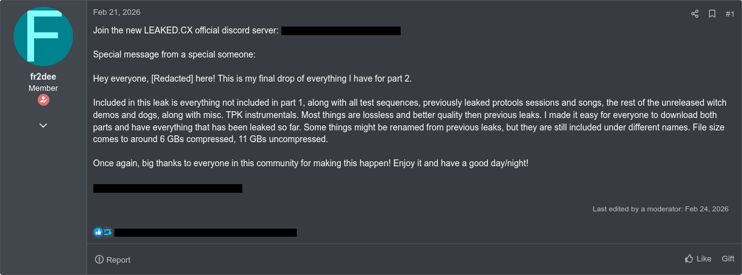
Task: Open fr2dee's teal F avatar
Action: pos(43,36)
